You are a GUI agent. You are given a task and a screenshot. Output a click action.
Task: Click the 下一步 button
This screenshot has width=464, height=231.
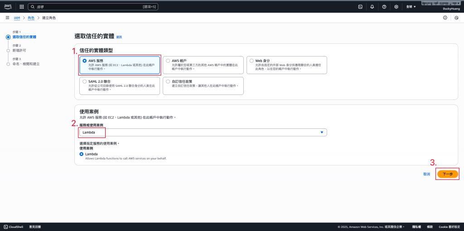[x=447, y=174]
